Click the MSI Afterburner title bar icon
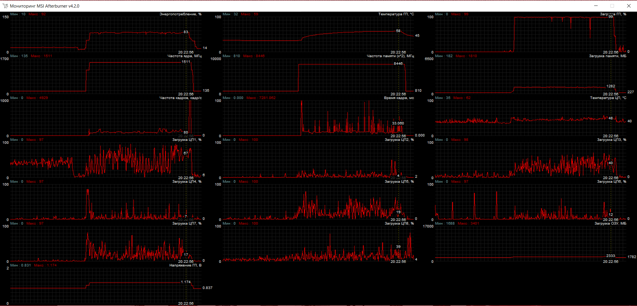Image resolution: width=637 pixels, height=306 pixels. [x=5, y=6]
